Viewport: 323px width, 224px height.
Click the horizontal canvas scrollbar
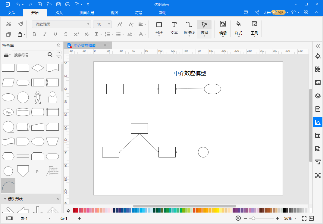(x=185, y=206)
